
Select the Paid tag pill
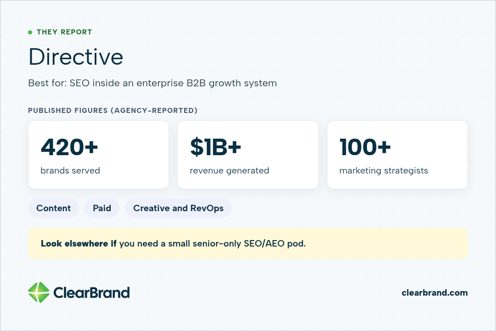click(x=102, y=208)
